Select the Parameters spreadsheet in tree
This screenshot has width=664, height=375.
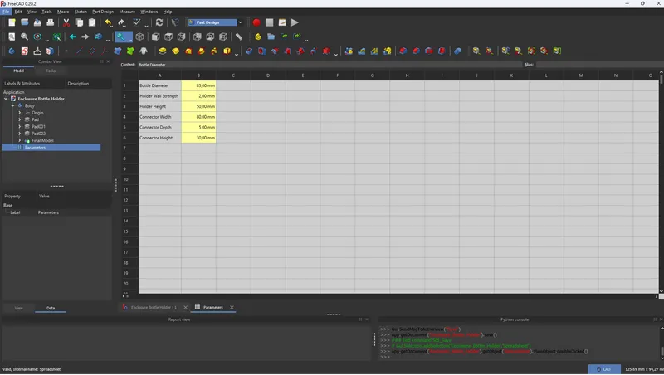click(35, 148)
